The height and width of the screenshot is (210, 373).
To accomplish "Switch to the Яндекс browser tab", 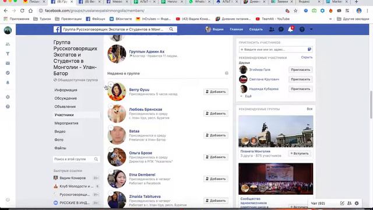I will tap(309, 2).
